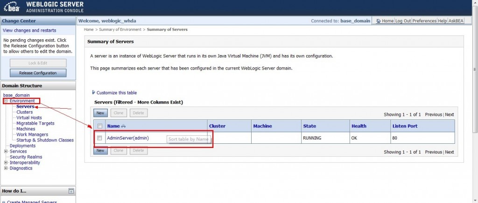Open Preferences in the top toolbar

[x=424, y=21]
